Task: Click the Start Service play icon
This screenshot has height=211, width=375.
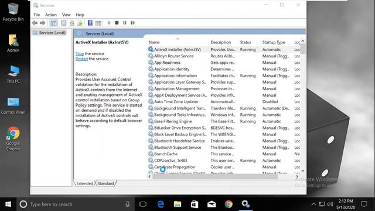Action: pyautogui.click(x=109, y=23)
